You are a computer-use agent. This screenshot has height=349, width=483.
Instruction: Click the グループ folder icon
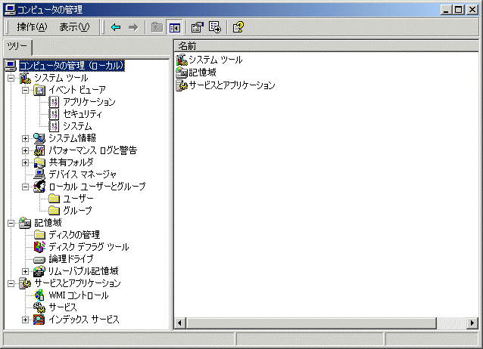55,211
